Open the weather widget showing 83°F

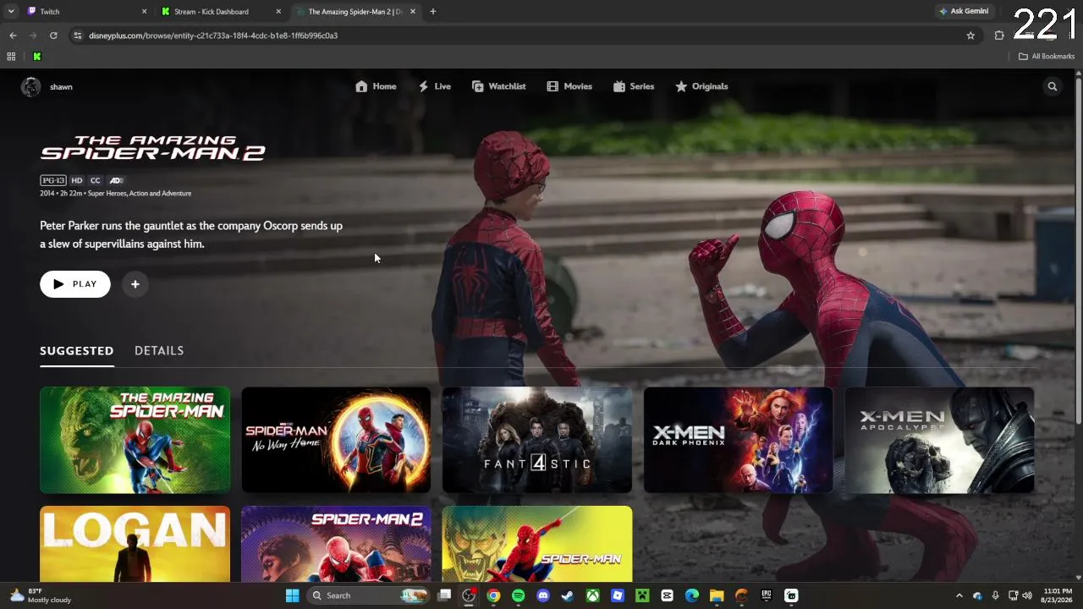click(x=41, y=595)
